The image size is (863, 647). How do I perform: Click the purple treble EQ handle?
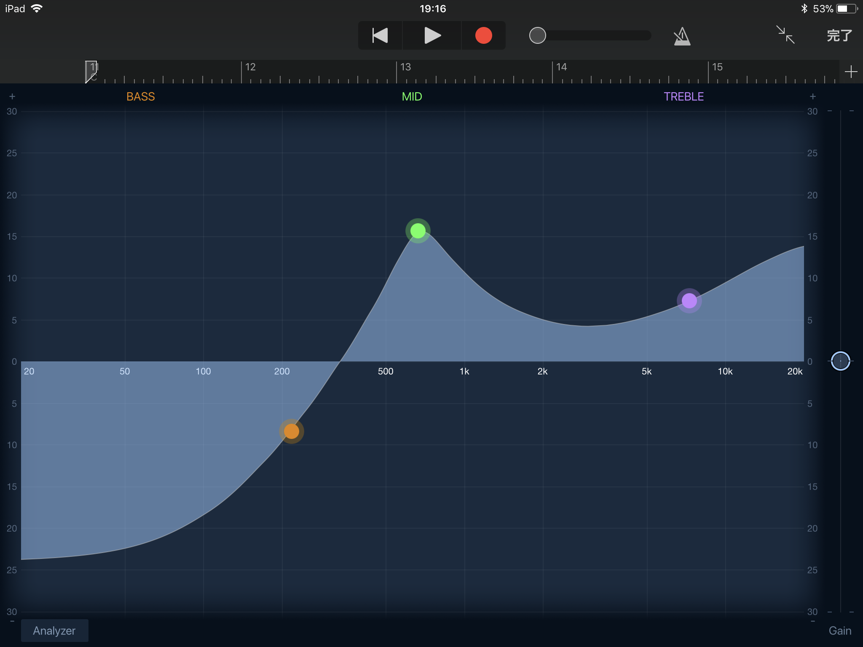(689, 301)
